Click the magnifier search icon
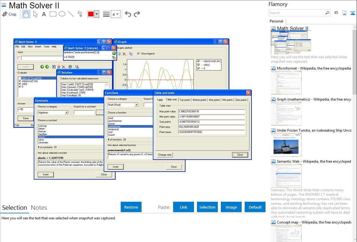 coord(327,13)
